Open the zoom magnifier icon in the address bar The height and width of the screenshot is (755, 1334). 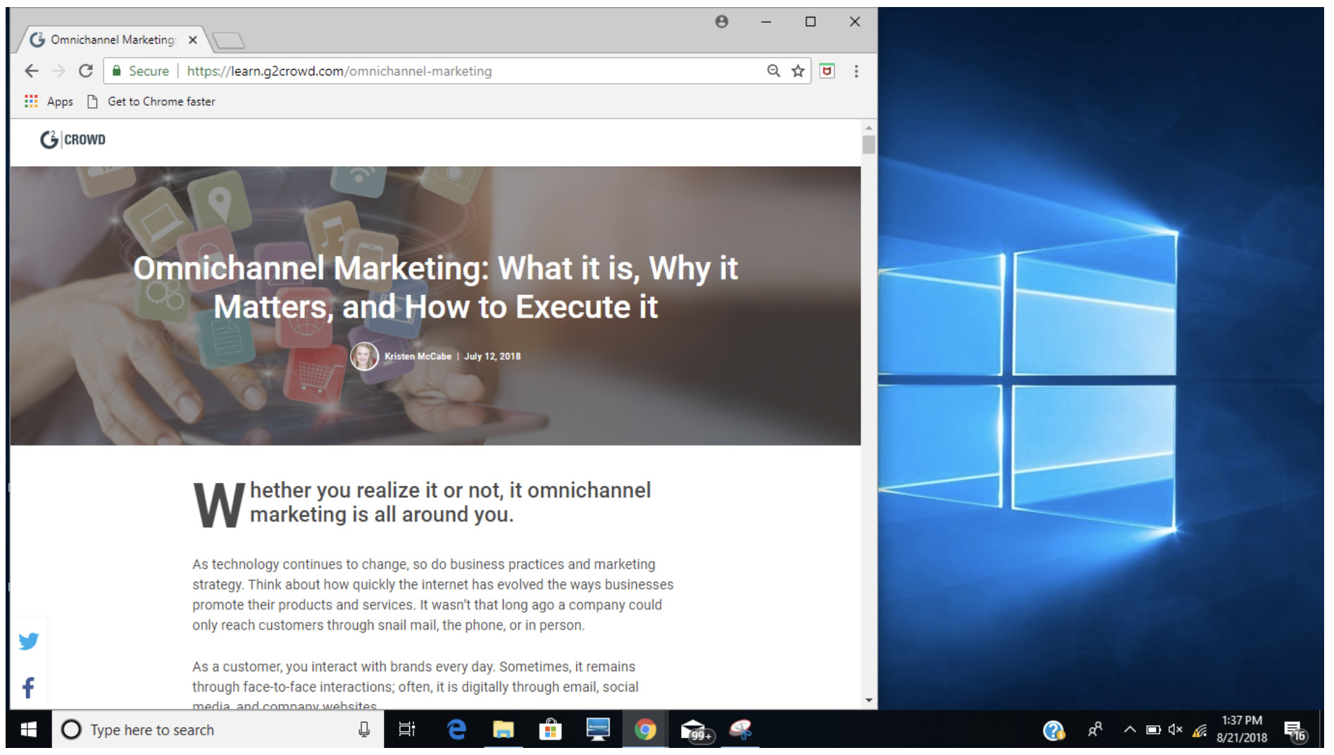pyautogui.click(x=773, y=71)
